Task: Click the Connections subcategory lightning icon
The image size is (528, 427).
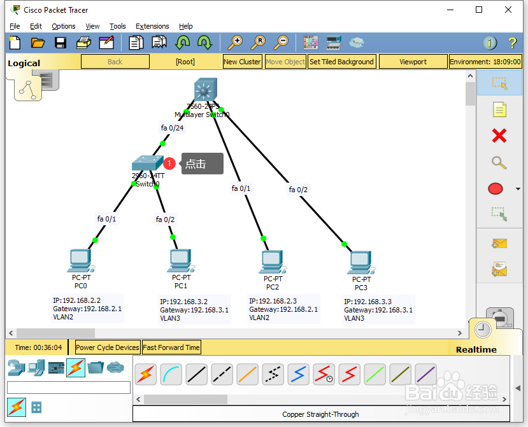Action: coord(17,407)
